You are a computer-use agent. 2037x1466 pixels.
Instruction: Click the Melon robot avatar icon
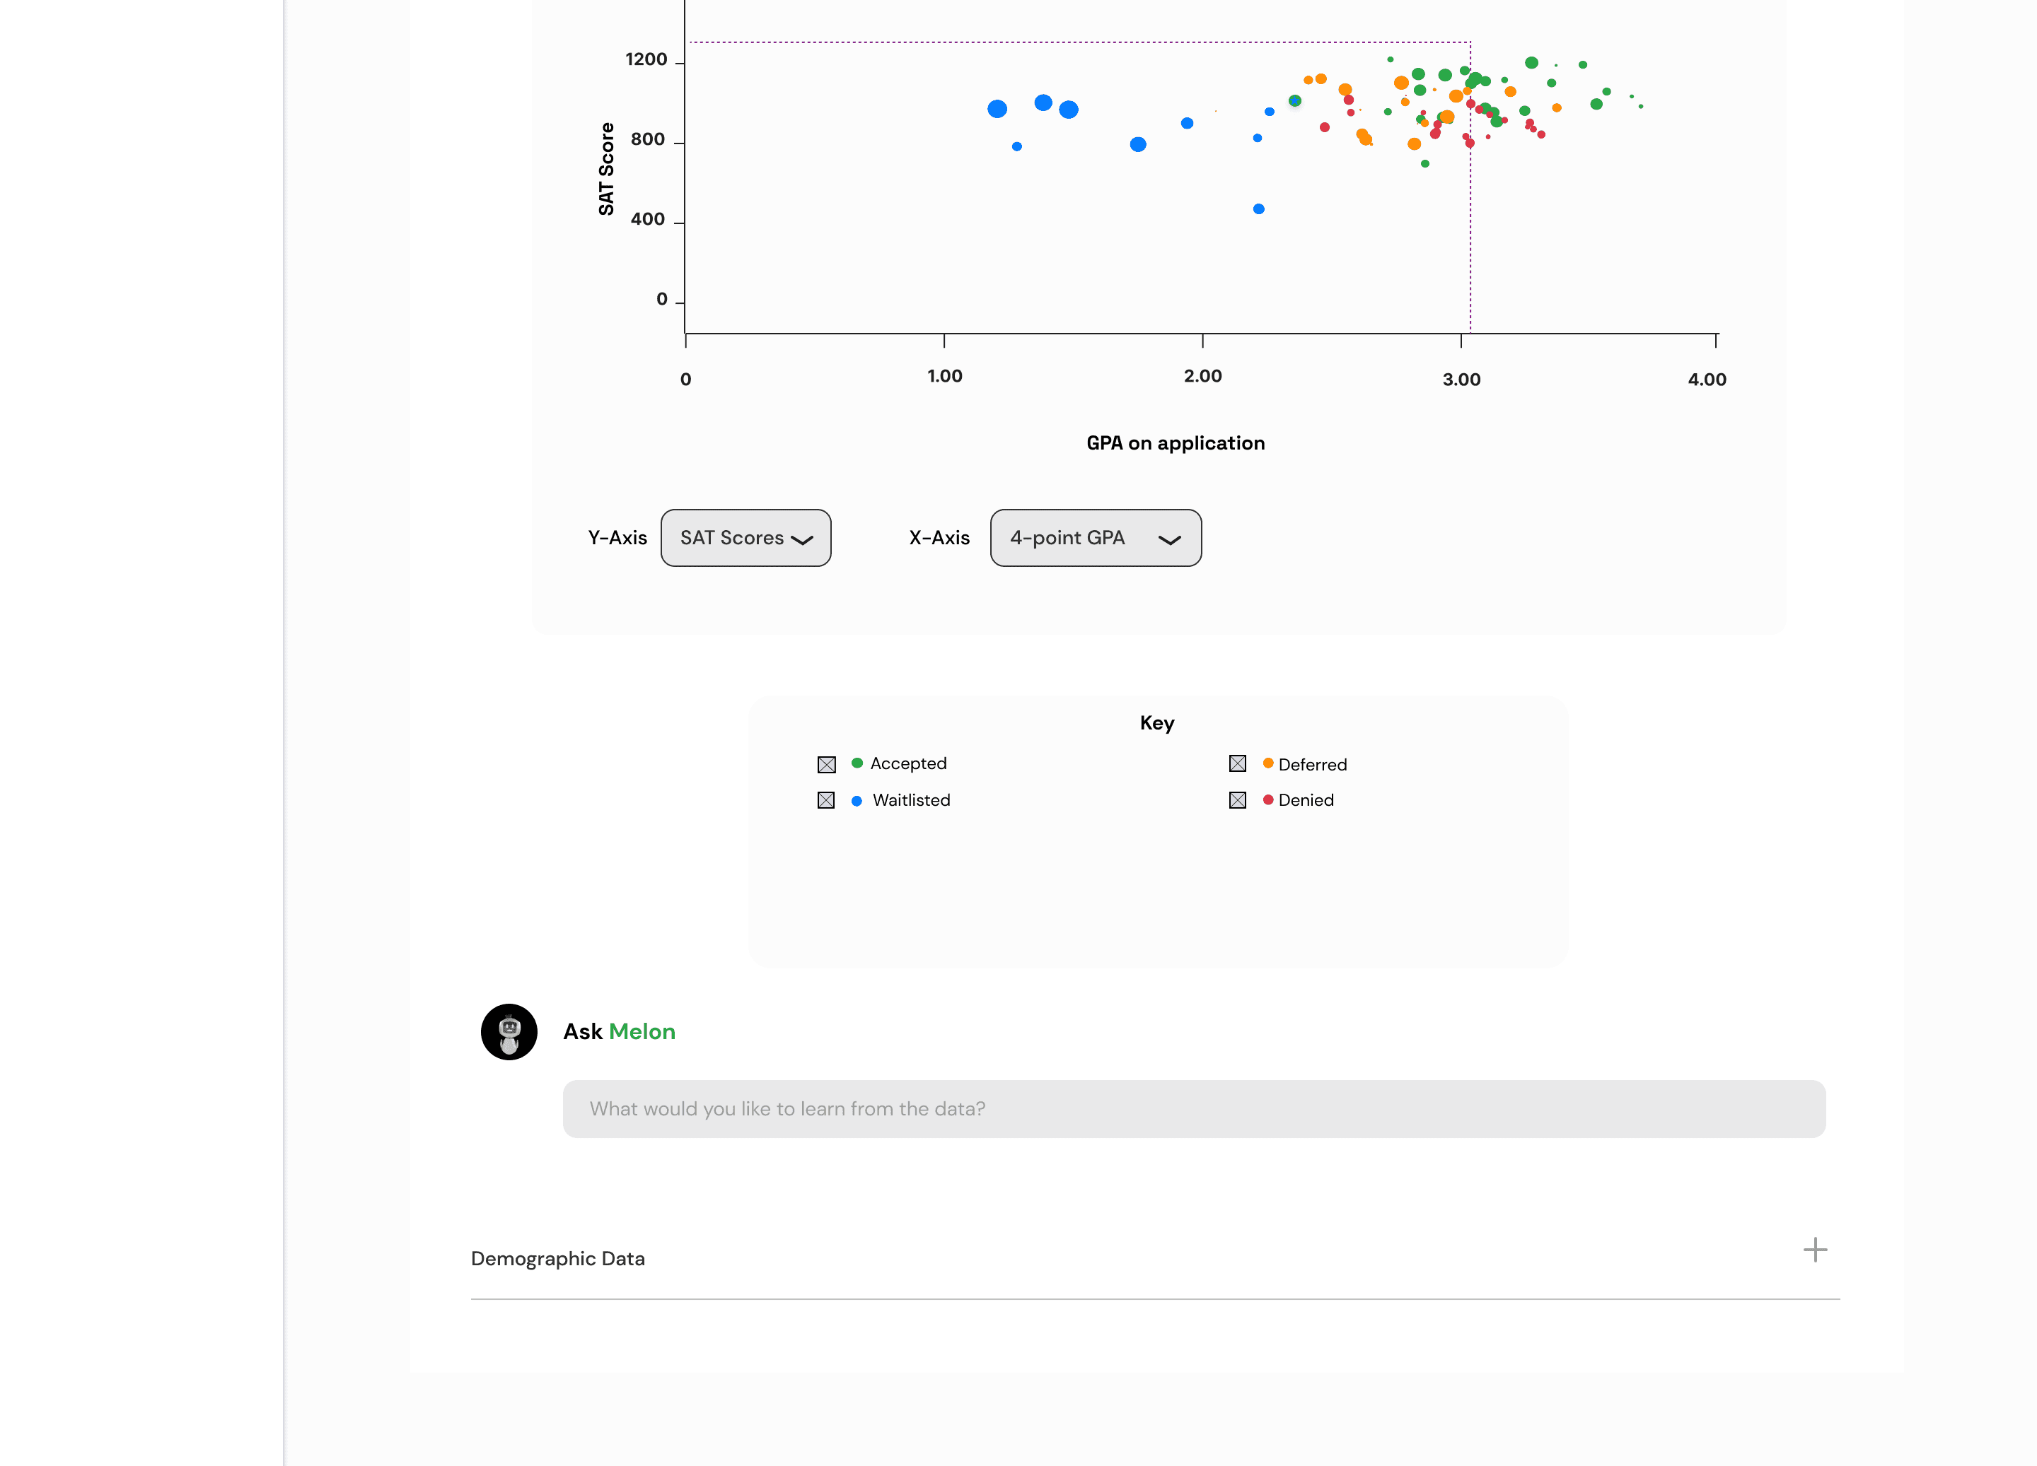pos(509,1031)
